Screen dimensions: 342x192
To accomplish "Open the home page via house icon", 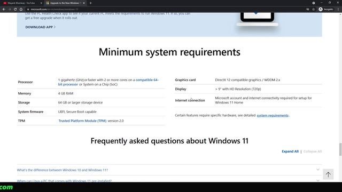I will coord(21,9).
